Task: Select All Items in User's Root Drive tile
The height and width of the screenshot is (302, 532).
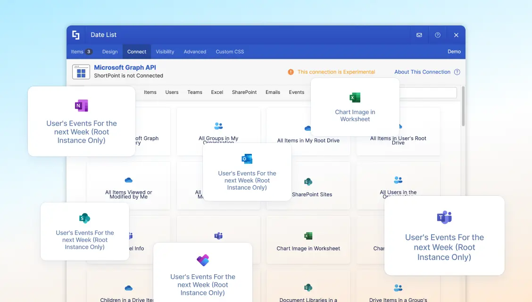Action: pyautogui.click(x=398, y=132)
